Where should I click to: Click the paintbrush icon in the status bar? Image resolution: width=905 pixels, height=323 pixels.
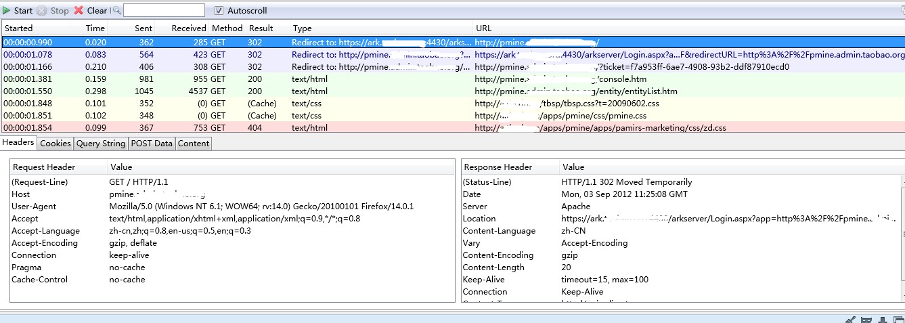click(852, 320)
